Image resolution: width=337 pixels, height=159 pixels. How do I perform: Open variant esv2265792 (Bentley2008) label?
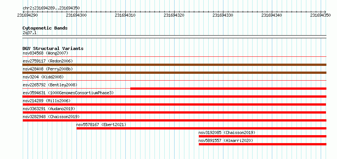(50, 85)
